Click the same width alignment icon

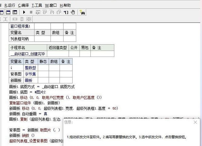pos(15,19)
